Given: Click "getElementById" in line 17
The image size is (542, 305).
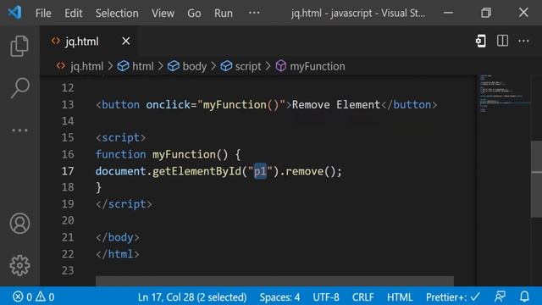Looking at the screenshot, I should point(196,171).
